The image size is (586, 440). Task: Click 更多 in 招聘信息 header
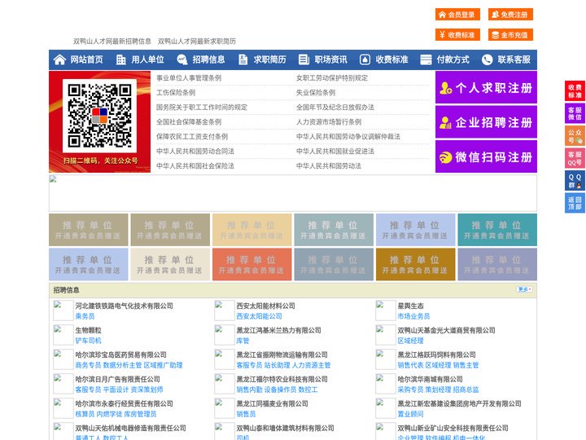(524, 289)
